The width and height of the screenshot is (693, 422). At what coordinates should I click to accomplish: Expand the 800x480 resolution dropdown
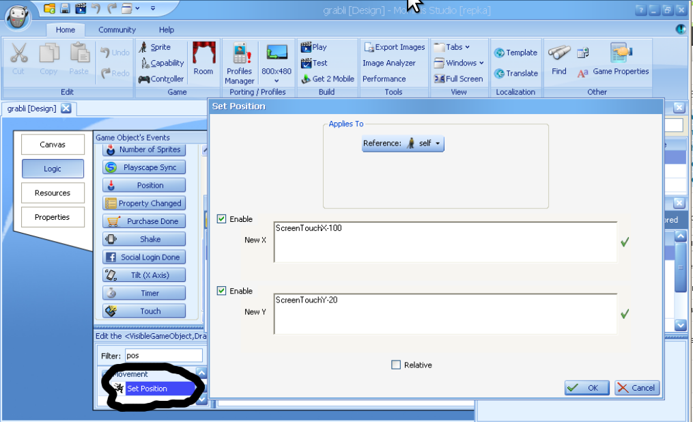point(277,81)
